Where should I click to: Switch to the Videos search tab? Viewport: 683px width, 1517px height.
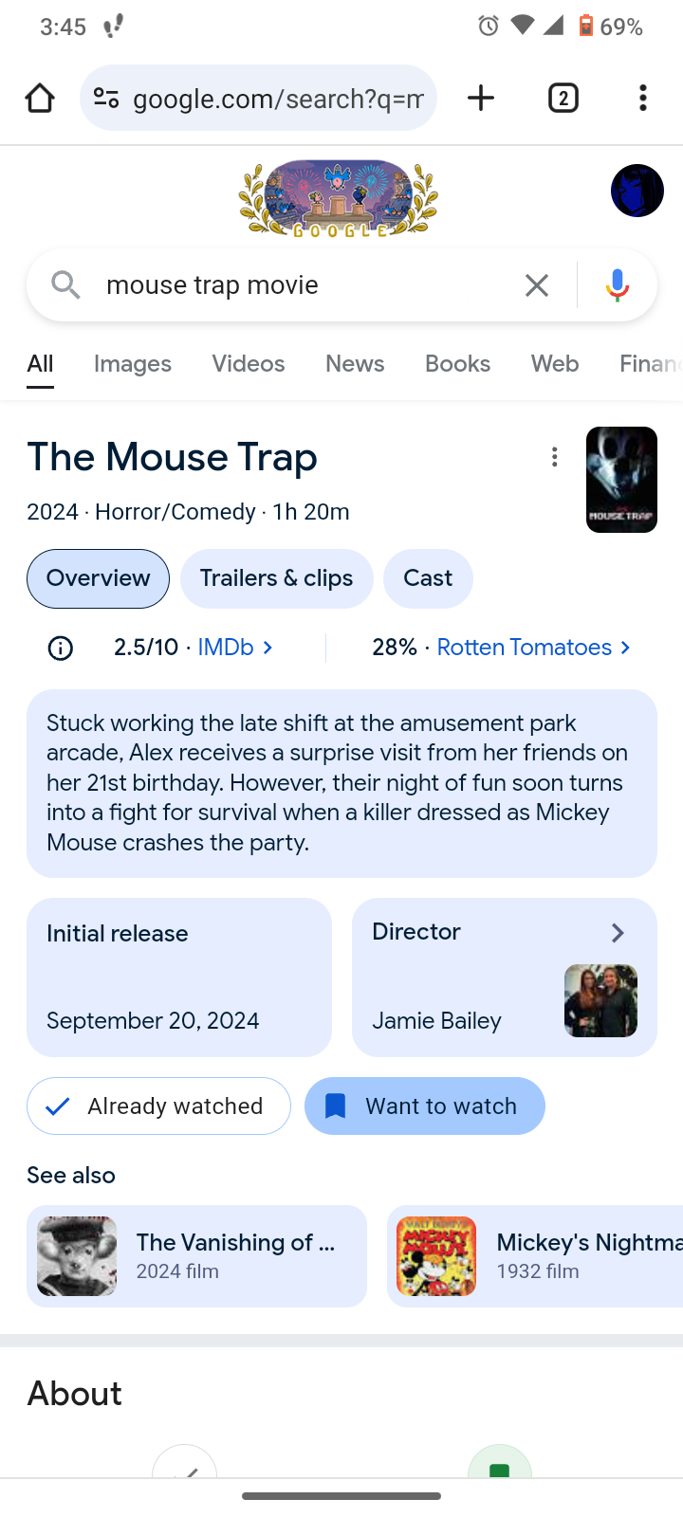click(x=248, y=363)
